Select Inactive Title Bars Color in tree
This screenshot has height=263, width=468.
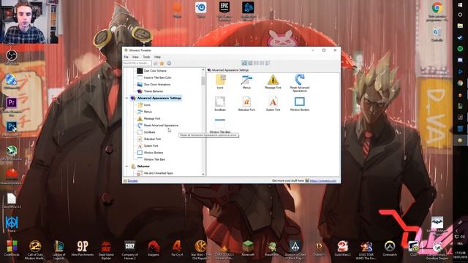pyautogui.click(x=154, y=78)
